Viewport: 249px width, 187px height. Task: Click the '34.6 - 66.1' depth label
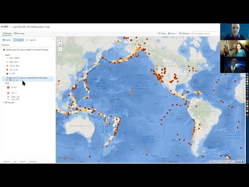(14, 62)
